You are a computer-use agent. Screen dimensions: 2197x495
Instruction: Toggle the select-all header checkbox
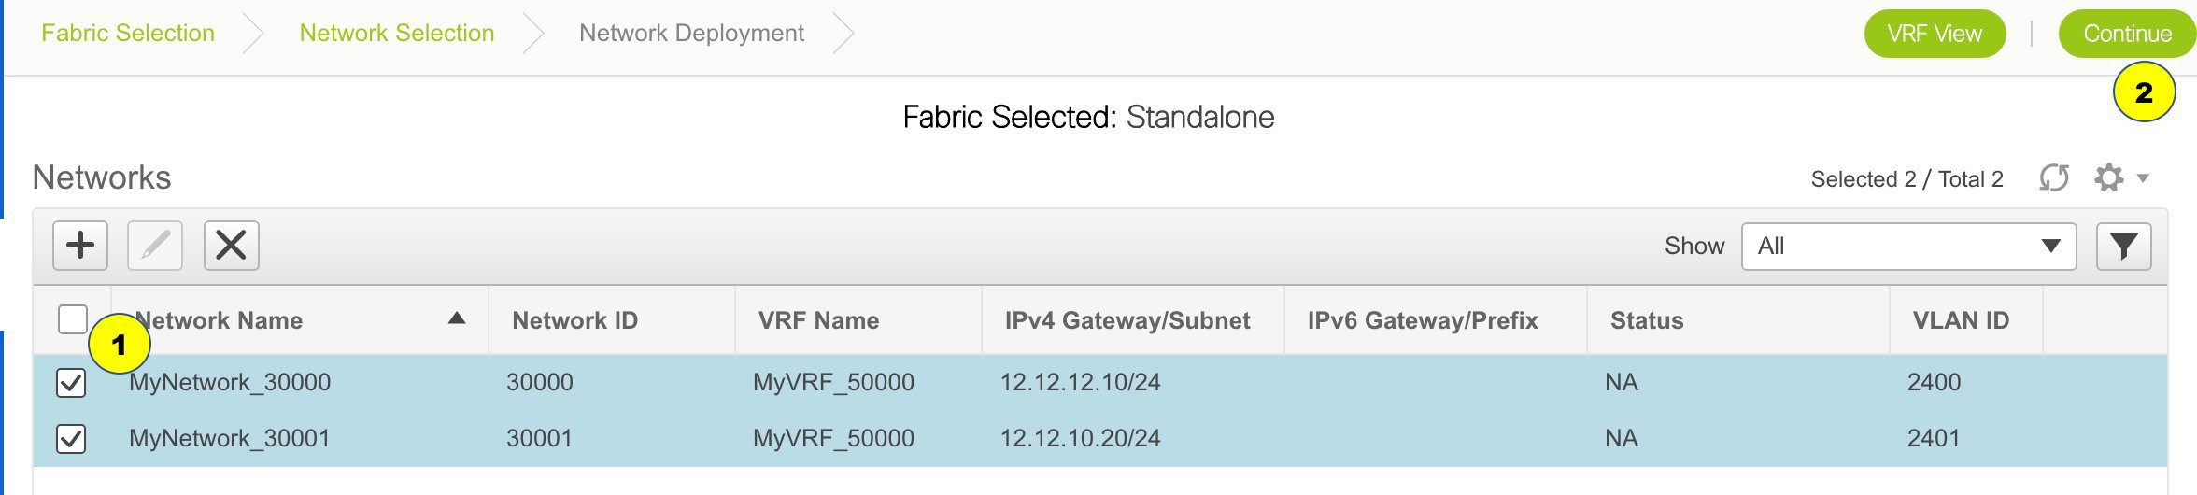(x=73, y=319)
